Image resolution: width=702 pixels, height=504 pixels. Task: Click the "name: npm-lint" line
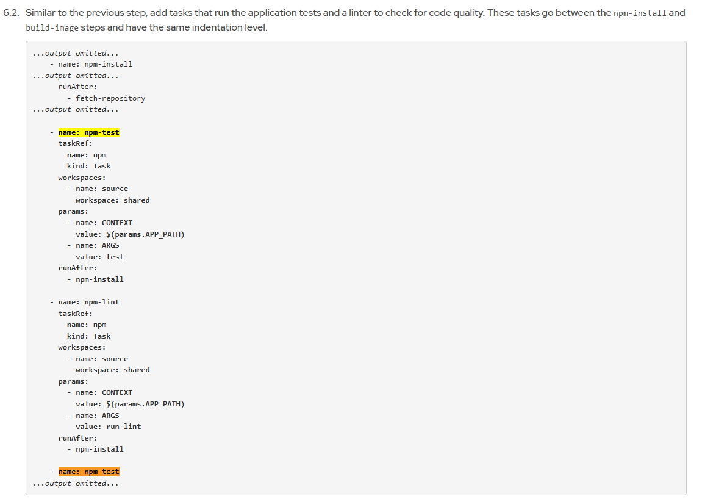pyautogui.click(x=88, y=302)
